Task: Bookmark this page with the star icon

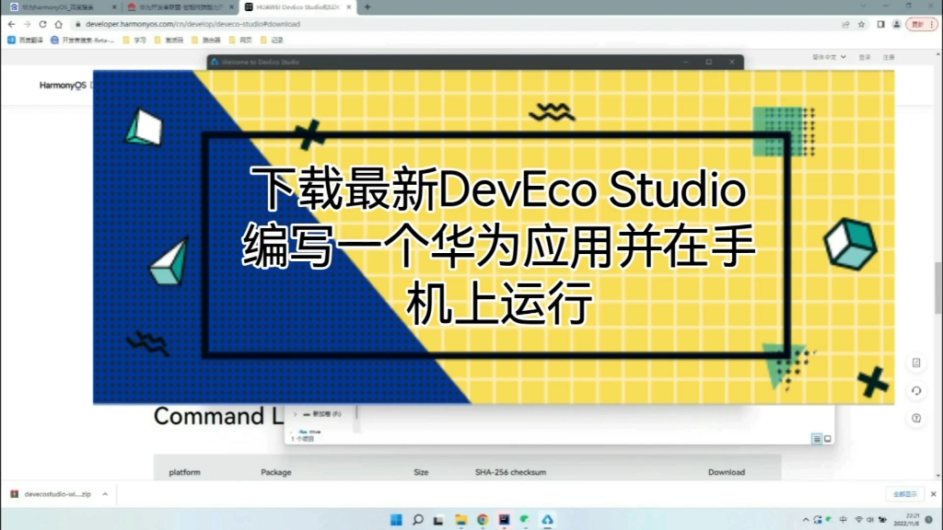Action: [x=861, y=24]
